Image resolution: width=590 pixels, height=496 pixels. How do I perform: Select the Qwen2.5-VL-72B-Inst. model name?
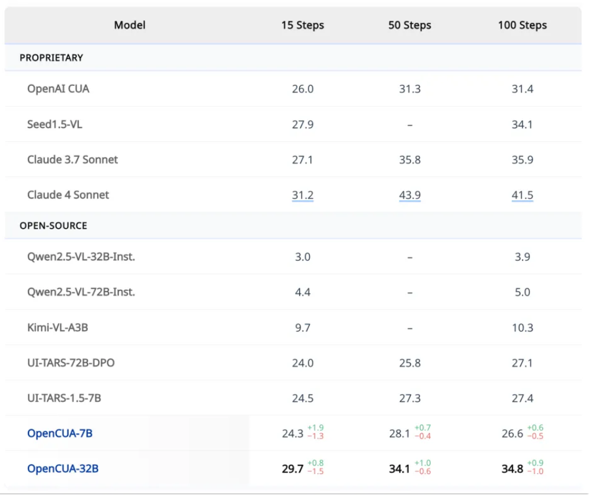pos(81,292)
